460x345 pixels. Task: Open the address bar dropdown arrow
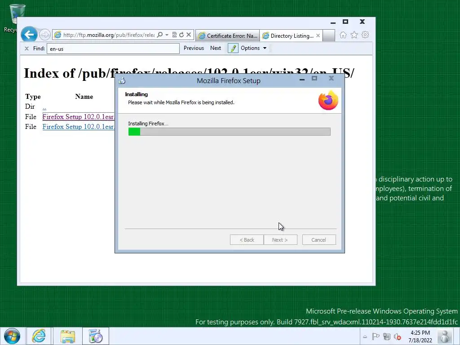tap(167, 35)
